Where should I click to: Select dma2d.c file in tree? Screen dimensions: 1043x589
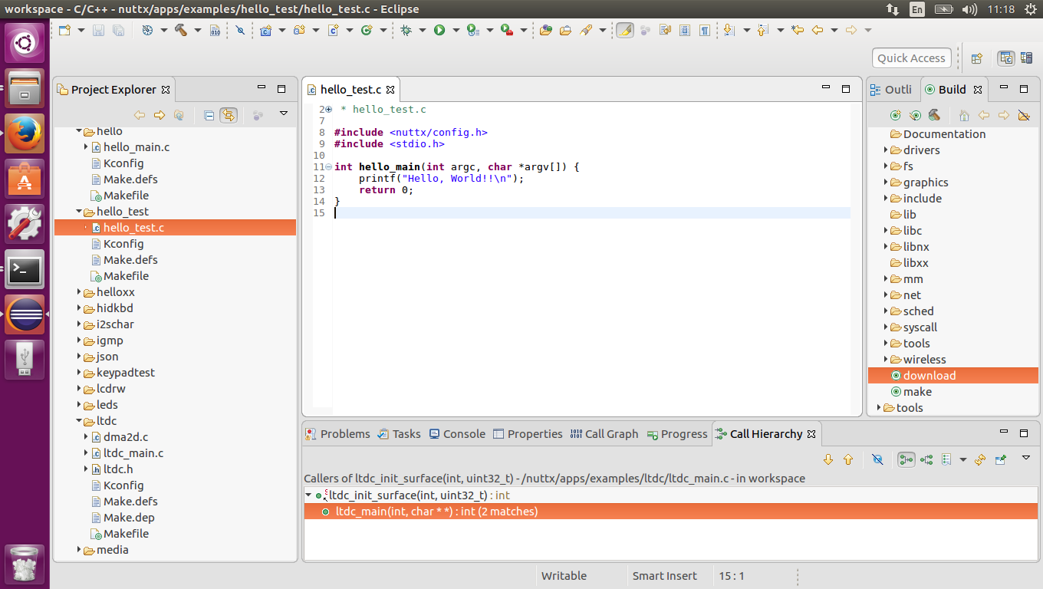point(126,437)
